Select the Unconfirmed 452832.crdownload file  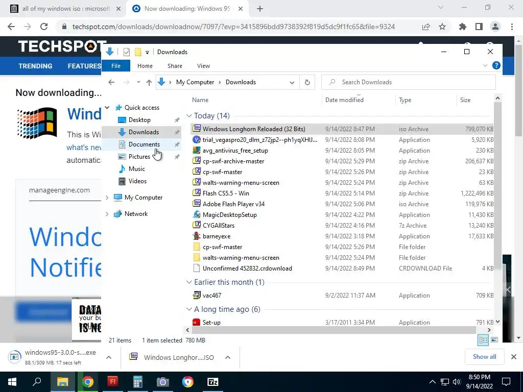tap(247, 268)
